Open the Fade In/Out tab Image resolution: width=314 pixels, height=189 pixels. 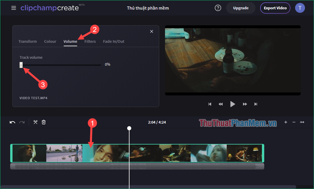tap(113, 41)
